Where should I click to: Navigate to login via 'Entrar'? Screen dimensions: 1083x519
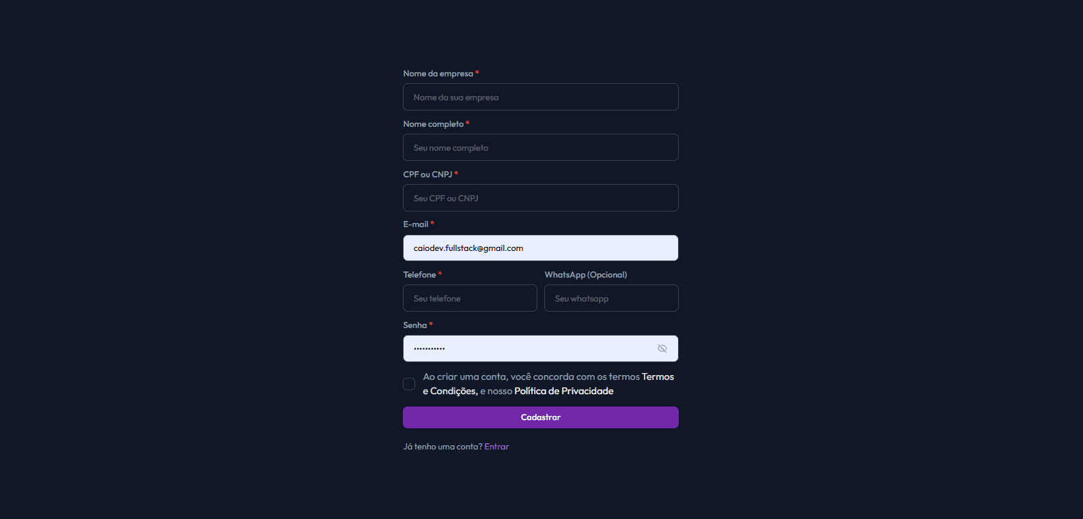496,446
